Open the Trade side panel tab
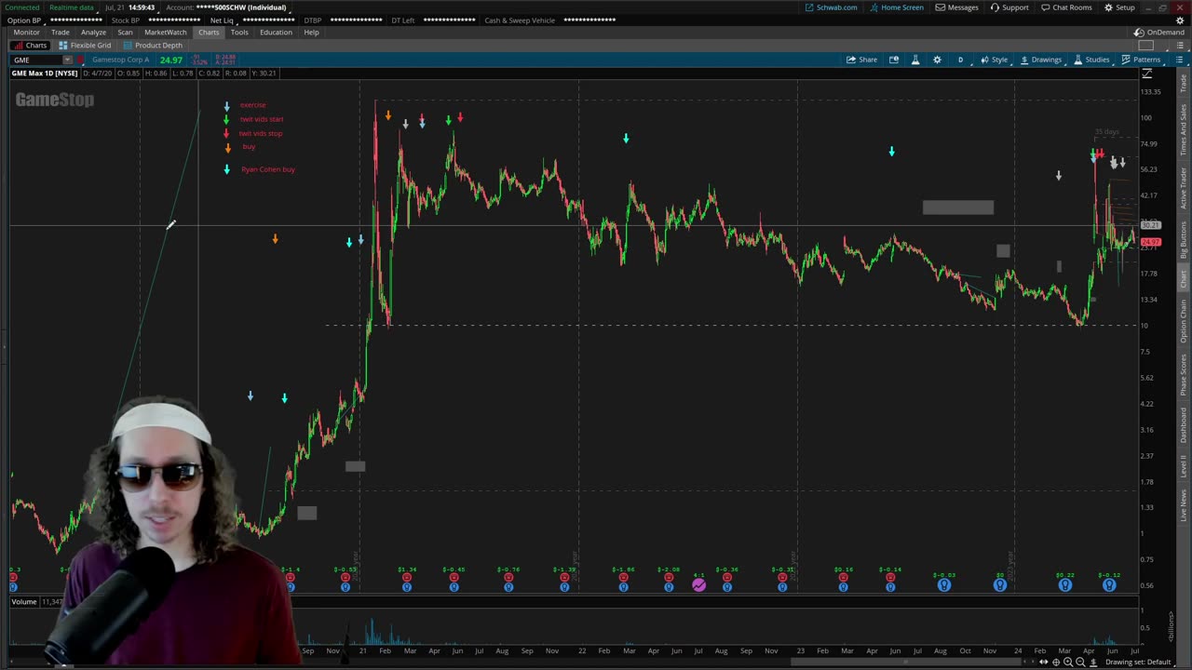 (1184, 86)
